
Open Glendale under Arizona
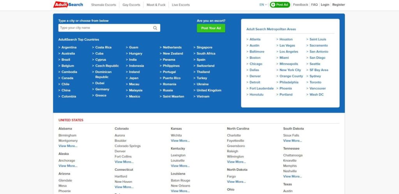click(65, 180)
